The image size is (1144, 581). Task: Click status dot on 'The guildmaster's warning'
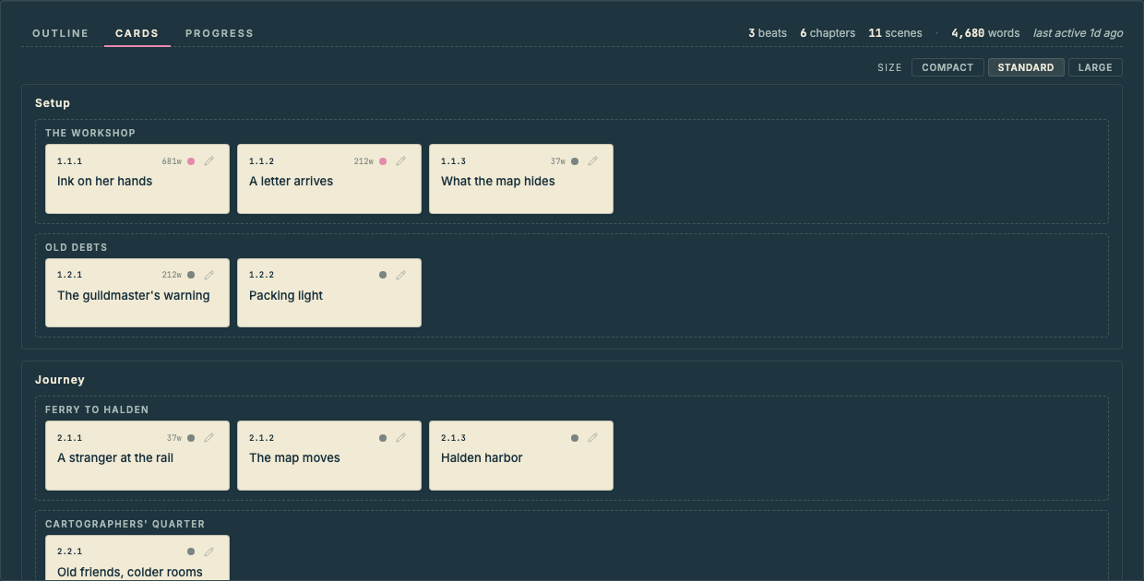coord(191,275)
